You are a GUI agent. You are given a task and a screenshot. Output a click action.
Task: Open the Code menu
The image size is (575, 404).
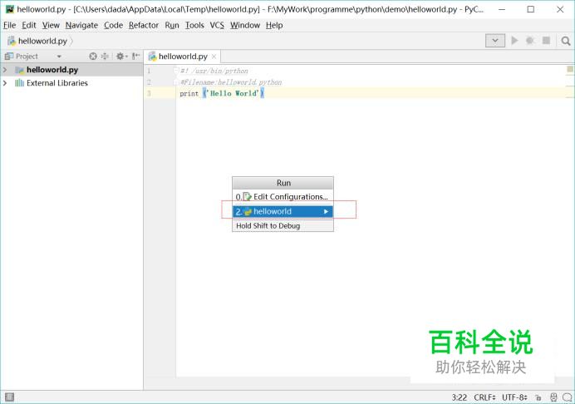click(x=113, y=25)
